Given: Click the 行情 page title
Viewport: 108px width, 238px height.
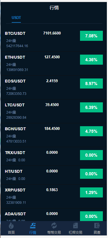Looking at the screenshot, I should 54,8.
